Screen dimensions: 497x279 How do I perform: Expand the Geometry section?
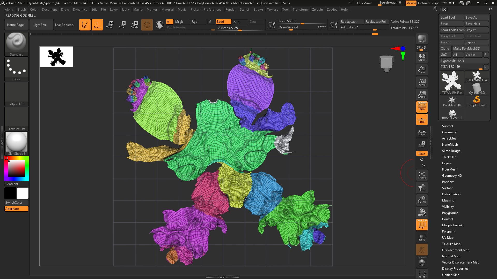(x=449, y=132)
